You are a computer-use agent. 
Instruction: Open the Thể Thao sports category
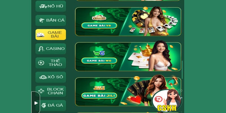[x=51, y=63]
